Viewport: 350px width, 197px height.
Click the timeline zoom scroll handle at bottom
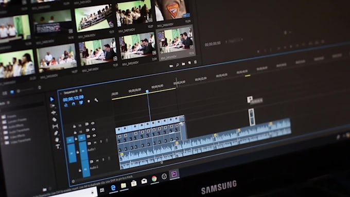click(162, 163)
